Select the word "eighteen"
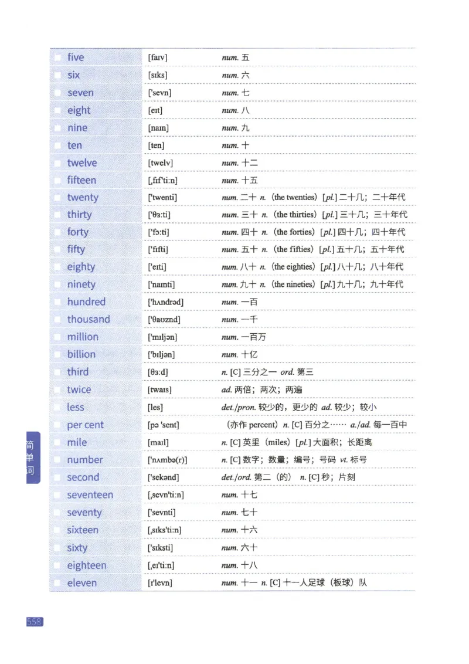The width and height of the screenshot is (469, 664). pyautogui.click(x=87, y=565)
